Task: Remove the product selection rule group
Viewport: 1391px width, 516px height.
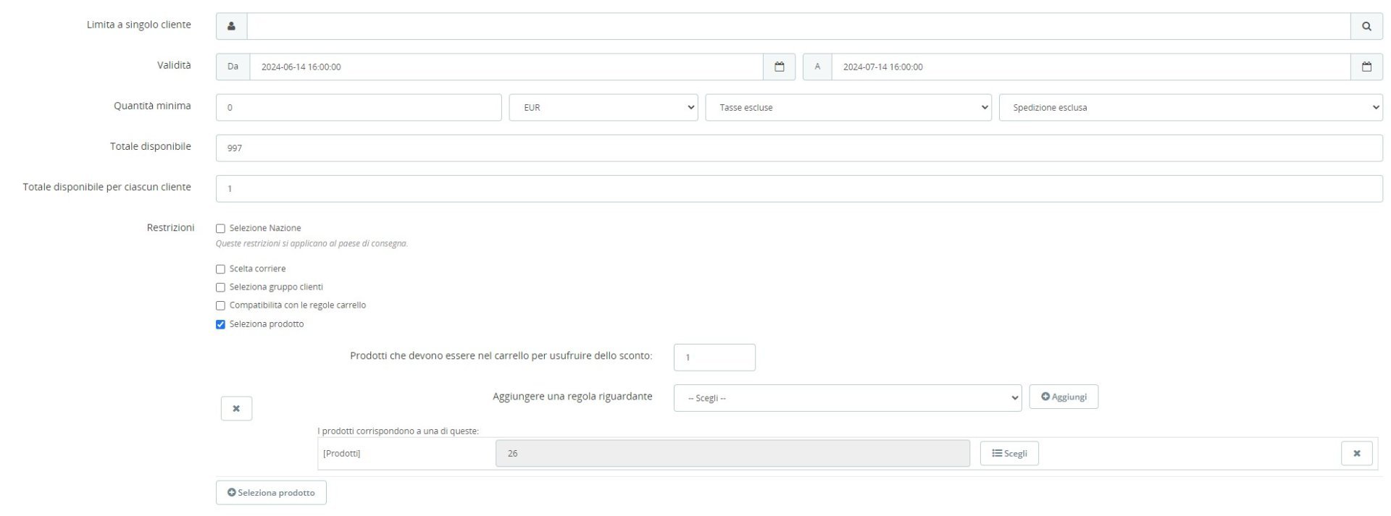Action: [x=236, y=408]
